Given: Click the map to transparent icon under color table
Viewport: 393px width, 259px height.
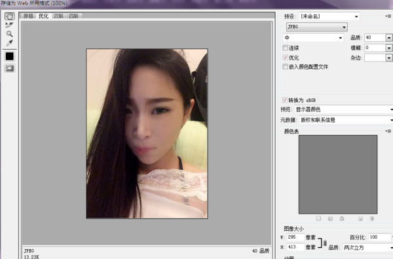Looking at the screenshot, I should coord(318,218).
